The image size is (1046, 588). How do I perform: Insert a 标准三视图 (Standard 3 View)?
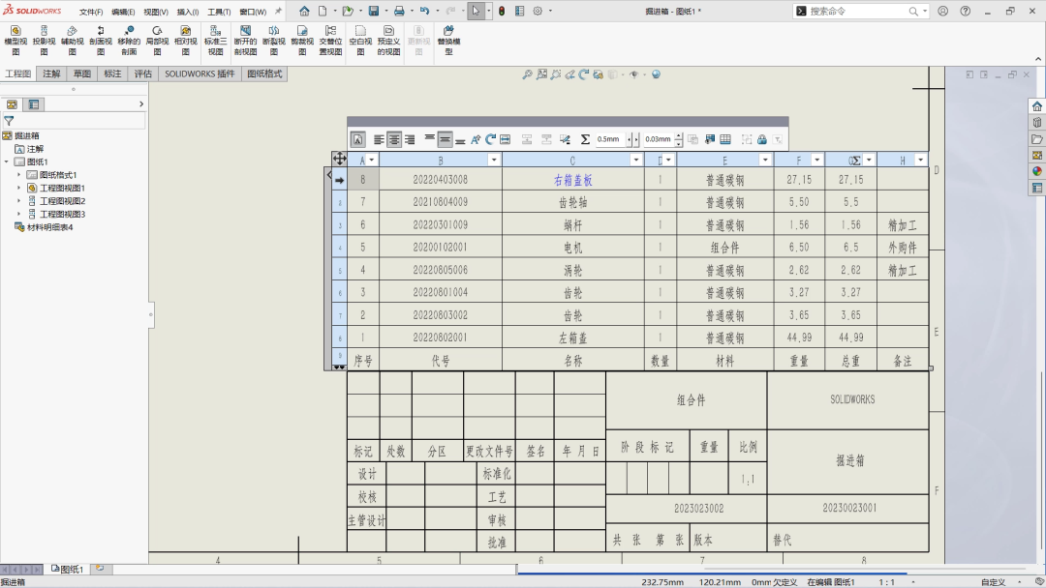tap(215, 43)
